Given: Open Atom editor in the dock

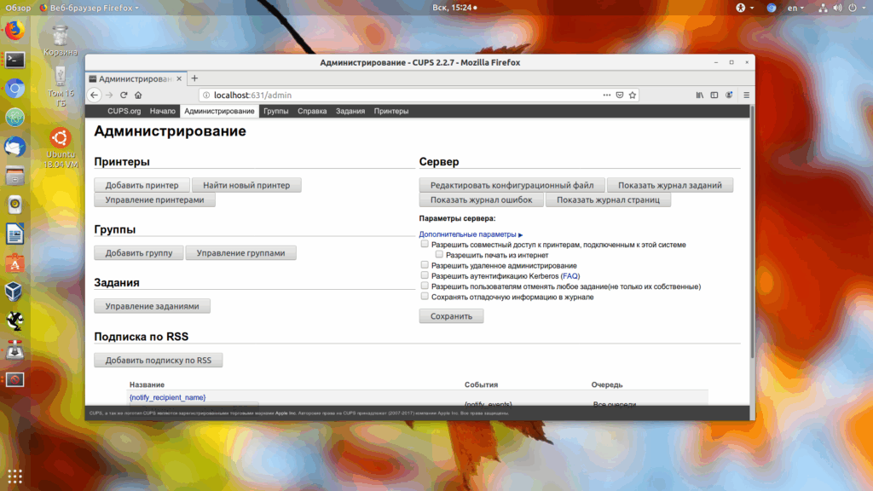Looking at the screenshot, I should 15,118.
